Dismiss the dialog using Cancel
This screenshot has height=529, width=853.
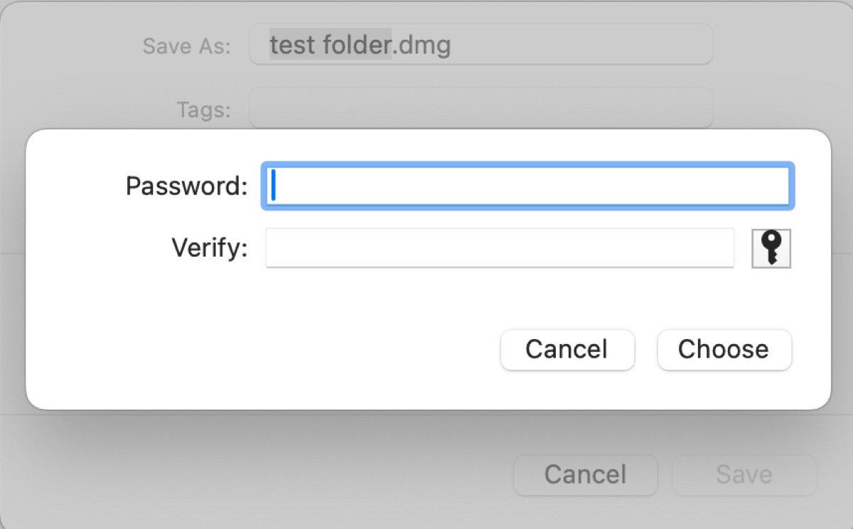point(567,350)
